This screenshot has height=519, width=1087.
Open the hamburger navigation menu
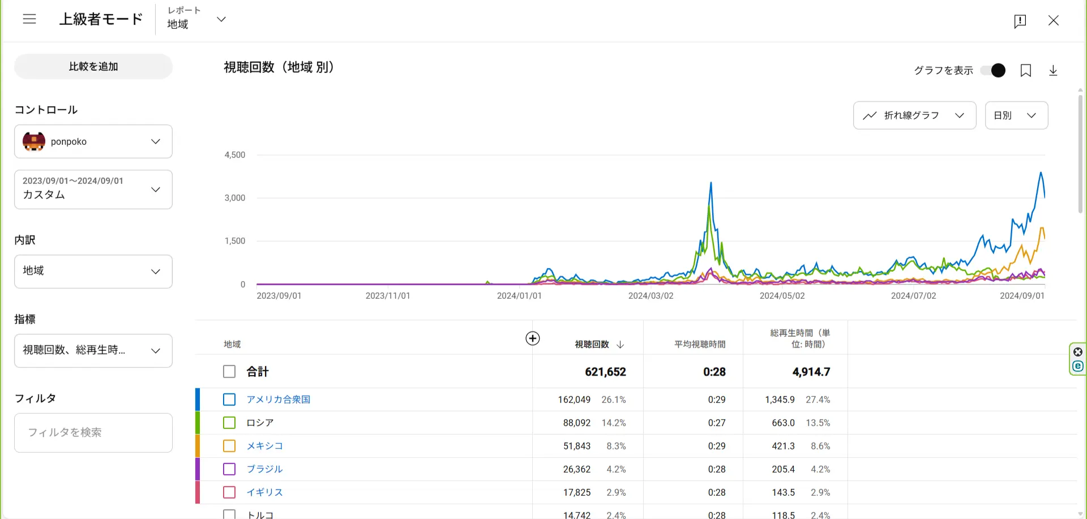[29, 19]
